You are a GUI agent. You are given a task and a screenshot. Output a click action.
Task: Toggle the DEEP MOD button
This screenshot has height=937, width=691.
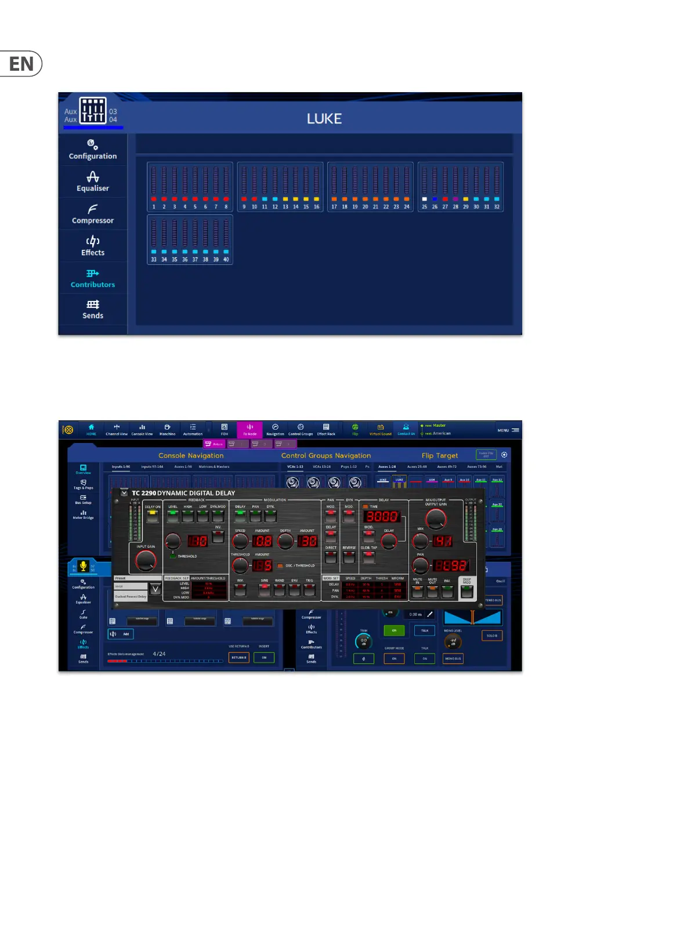[467, 591]
